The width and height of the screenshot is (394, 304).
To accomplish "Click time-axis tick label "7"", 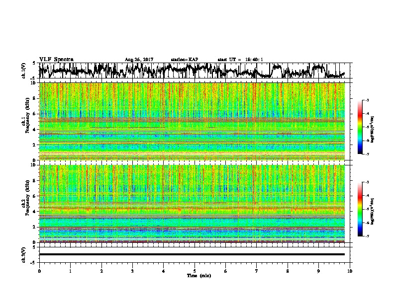I will (x=257, y=271).
